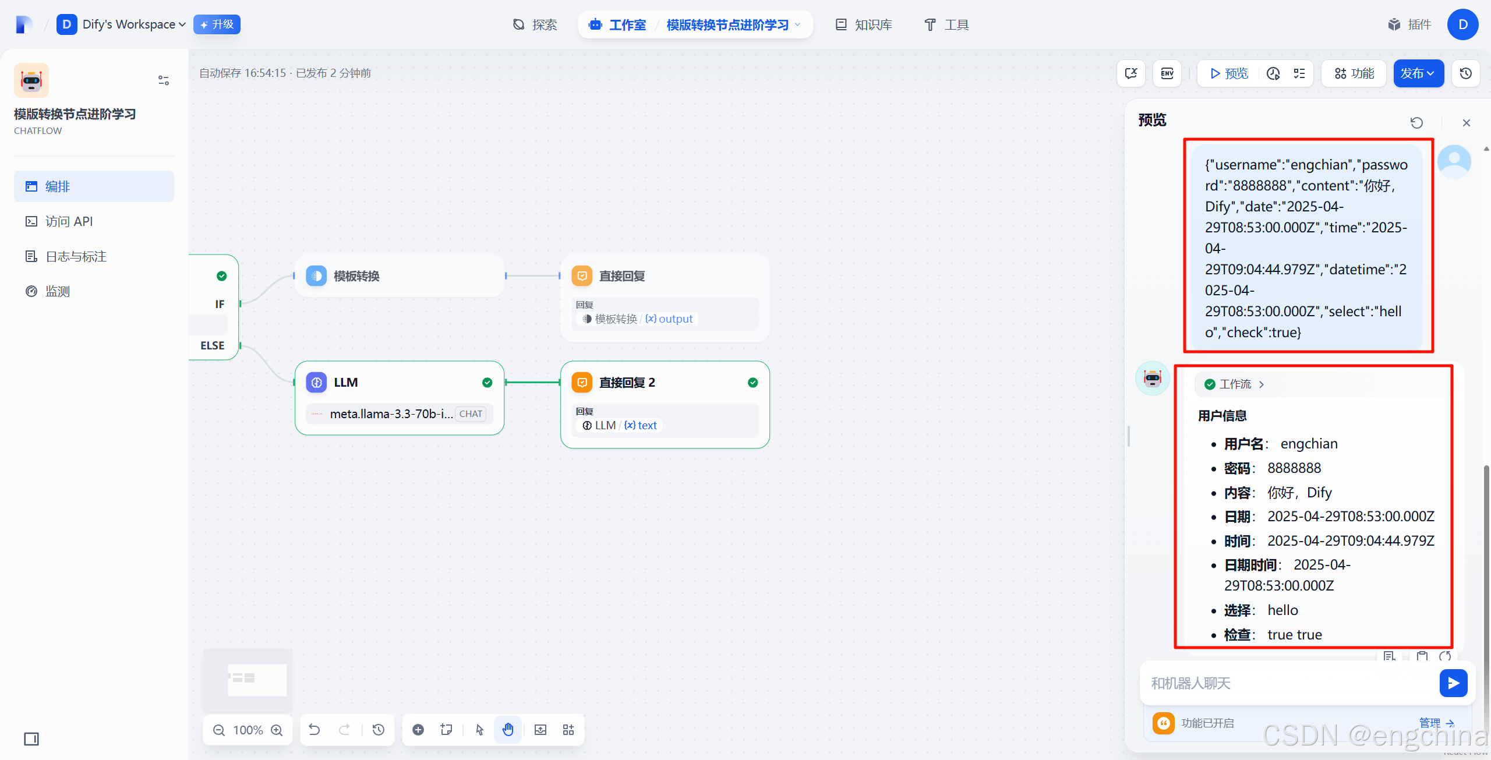Click the zoom in magnifier icon
This screenshot has height=760, width=1491.
[x=277, y=730]
